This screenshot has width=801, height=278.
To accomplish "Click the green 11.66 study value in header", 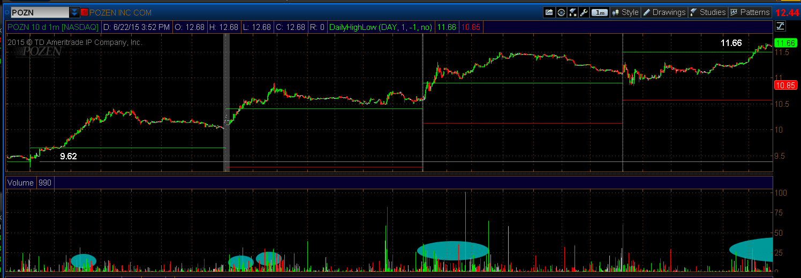I will coord(447,27).
